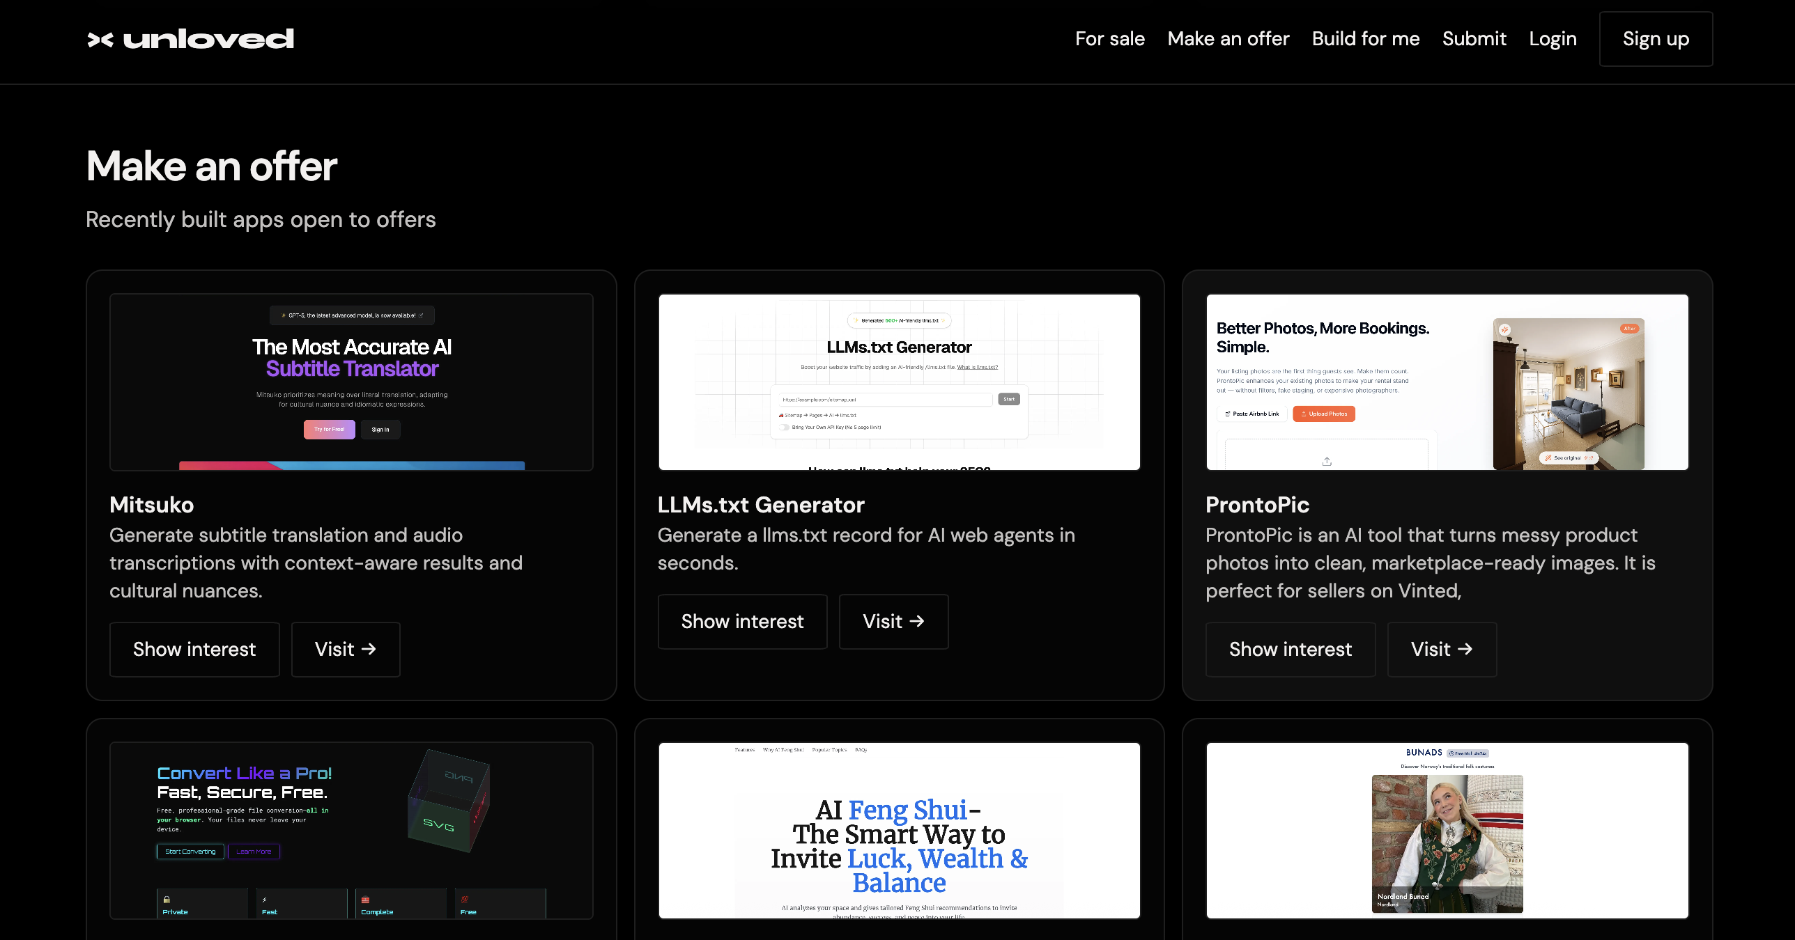The height and width of the screenshot is (940, 1795).
Task: Visit the Mitsuko app
Action: (345, 649)
